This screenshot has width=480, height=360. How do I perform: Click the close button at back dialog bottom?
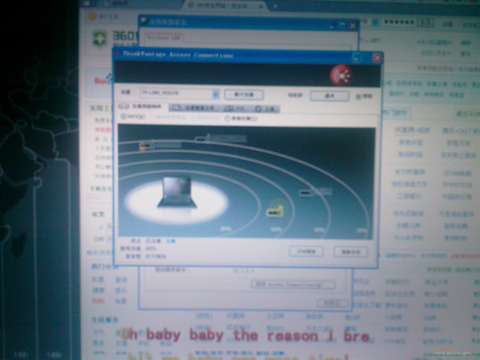point(332,303)
